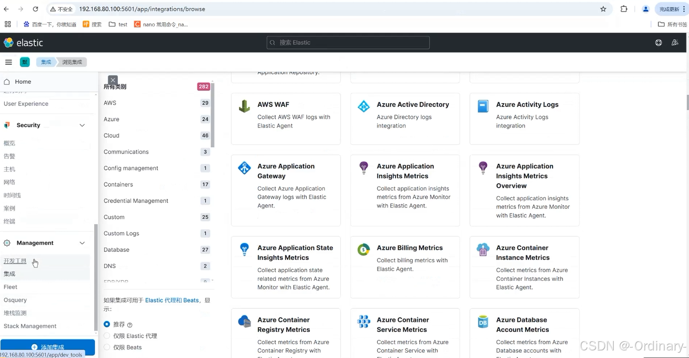Click the Azure Application Insights Metrics Overview icon

(483, 168)
